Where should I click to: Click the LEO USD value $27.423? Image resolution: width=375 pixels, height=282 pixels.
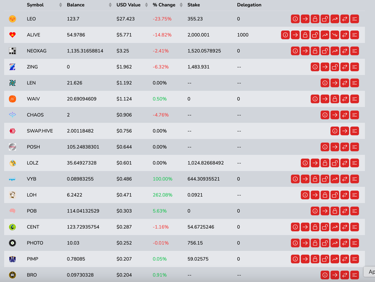point(125,19)
